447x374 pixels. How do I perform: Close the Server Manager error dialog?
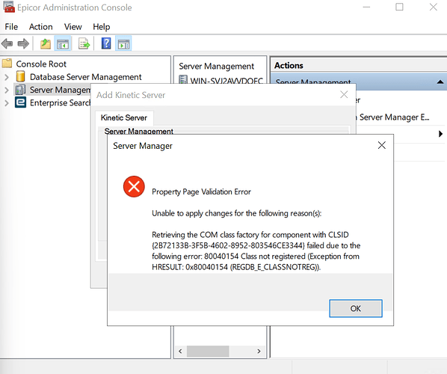pyautogui.click(x=381, y=145)
